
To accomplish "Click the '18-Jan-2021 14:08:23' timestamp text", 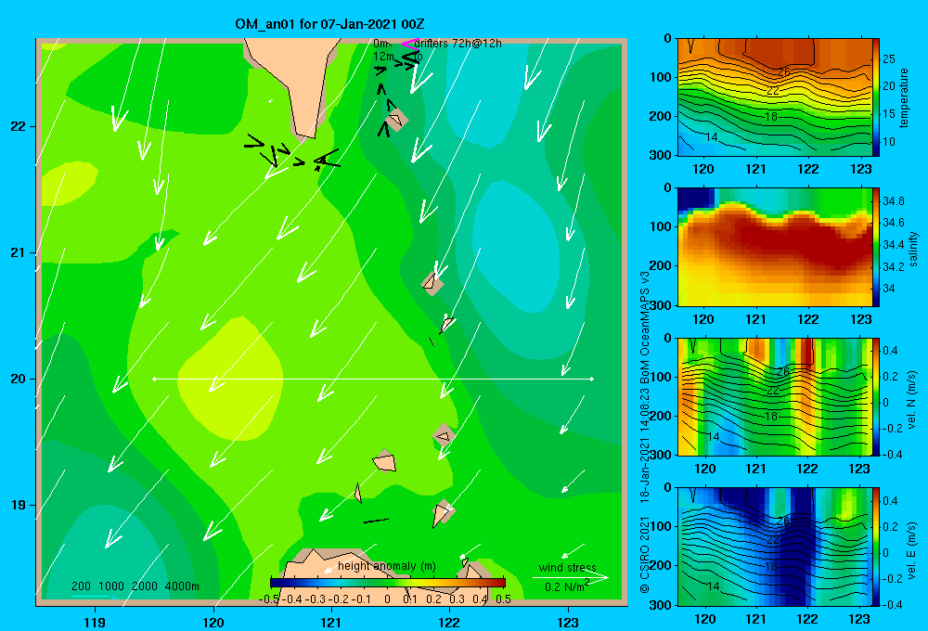I will (x=645, y=444).
